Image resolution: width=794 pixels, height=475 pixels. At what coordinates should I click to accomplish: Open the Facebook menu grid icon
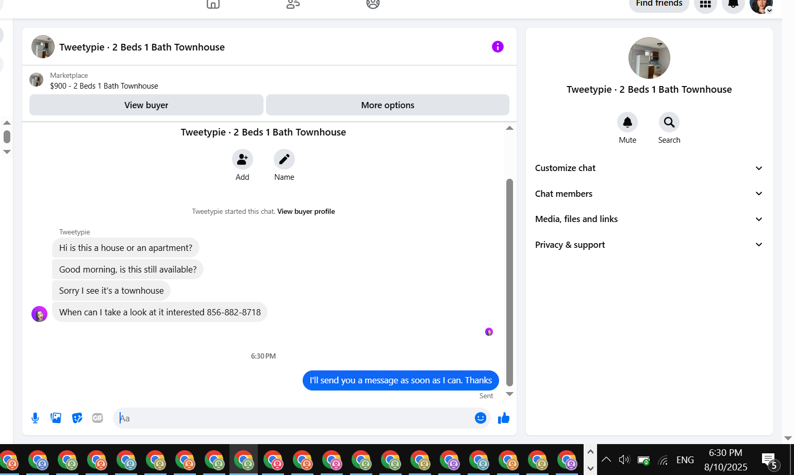pyautogui.click(x=705, y=4)
